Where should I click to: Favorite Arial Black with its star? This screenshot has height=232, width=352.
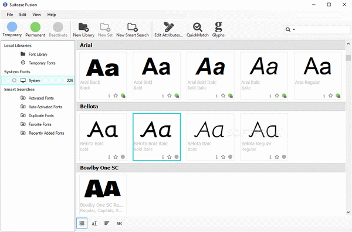[116, 95]
